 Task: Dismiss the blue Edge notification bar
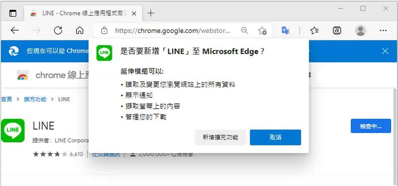pyautogui.click(x=385, y=52)
